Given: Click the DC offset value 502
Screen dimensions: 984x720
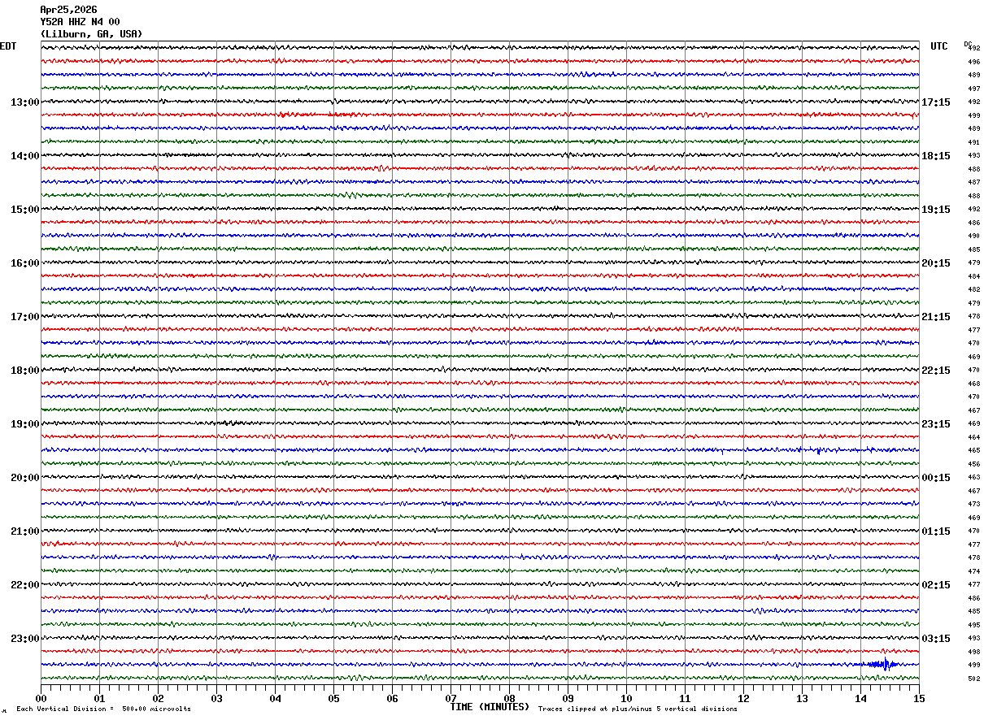Looking at the screenshot, I should pos(973,679).
